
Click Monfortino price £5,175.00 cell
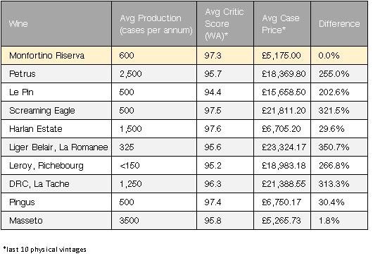(x=282, y=56)
